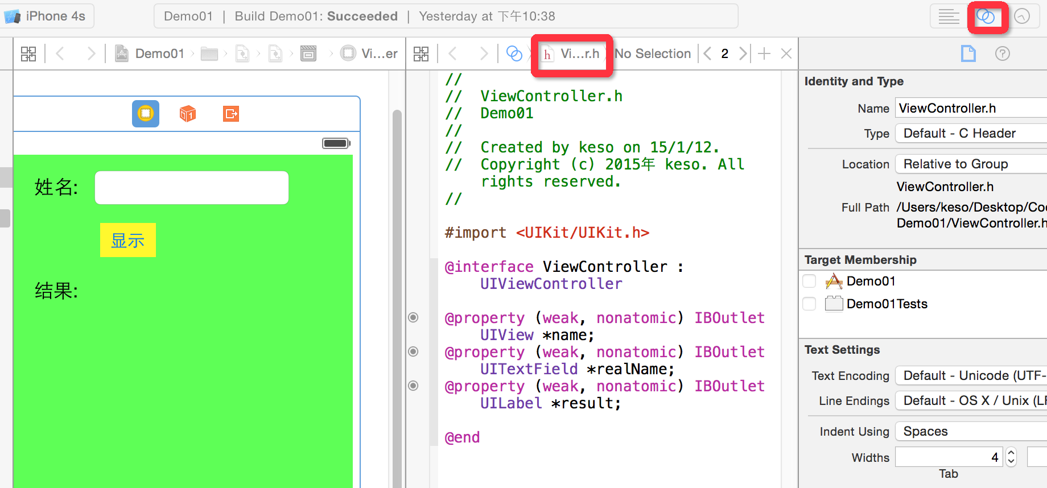Screen dimensions: 1047x488
Task: Click the yellow 显示 button
Action: (128, 240)
